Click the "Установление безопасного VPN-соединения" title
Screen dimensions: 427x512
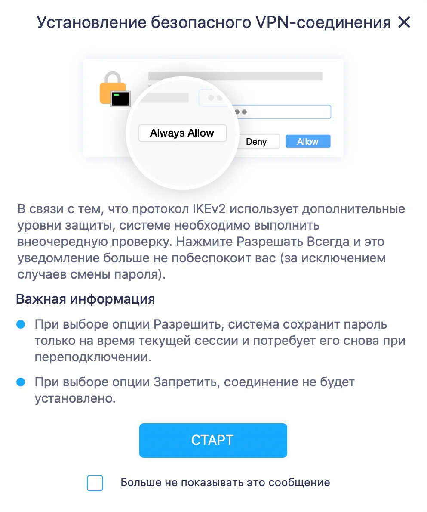[213, 22]
